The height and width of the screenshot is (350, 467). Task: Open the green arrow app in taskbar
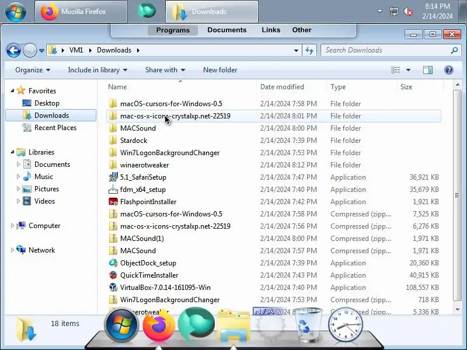coord(147,10)
